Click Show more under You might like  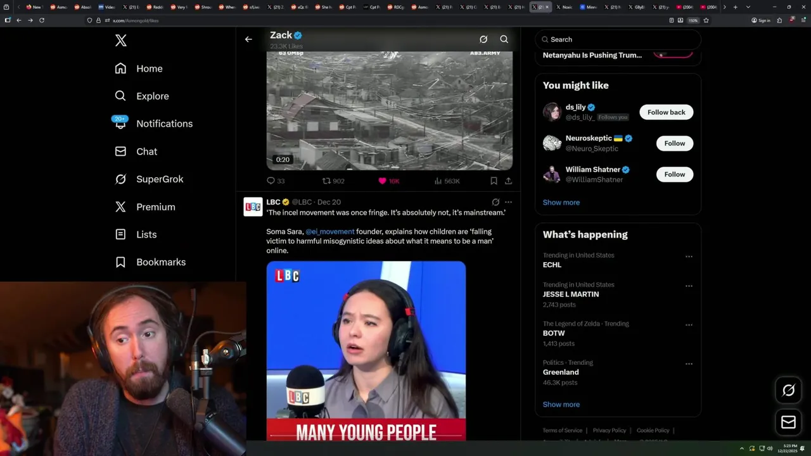click(561, 203)
